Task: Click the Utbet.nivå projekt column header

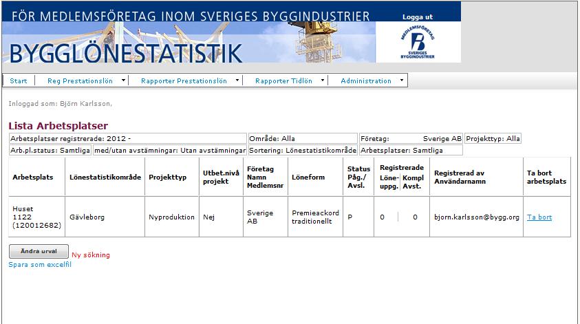Action: click(222, 177)
